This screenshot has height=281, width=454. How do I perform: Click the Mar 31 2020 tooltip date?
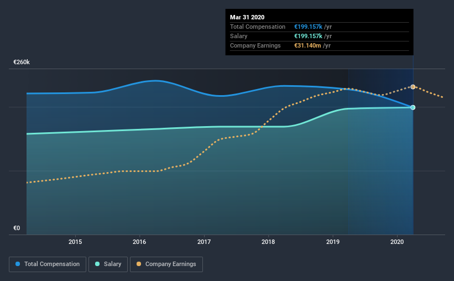coord(247,17)
